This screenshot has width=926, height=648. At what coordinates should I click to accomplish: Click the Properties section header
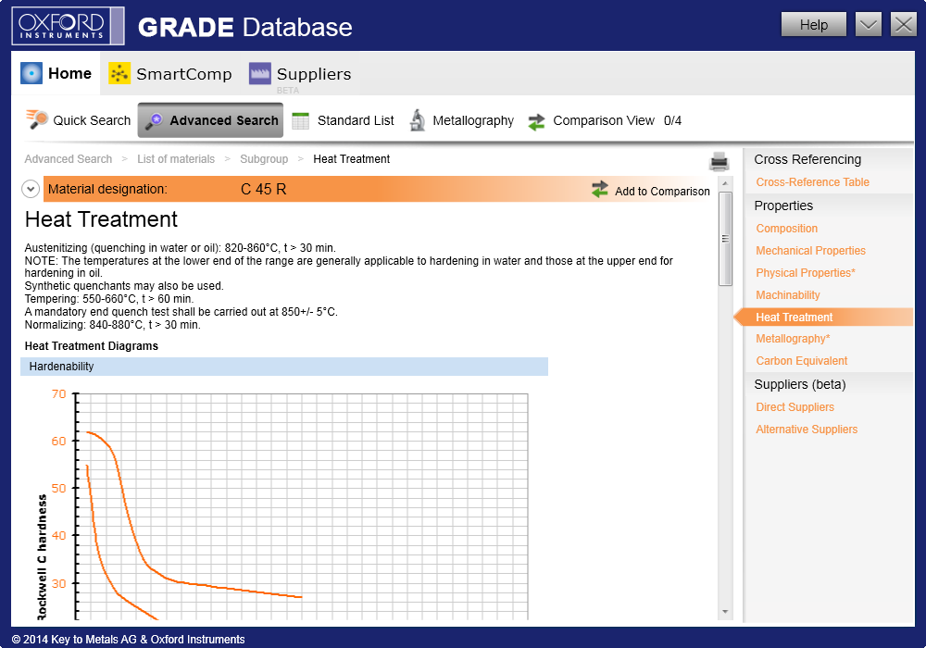point(783,206)
